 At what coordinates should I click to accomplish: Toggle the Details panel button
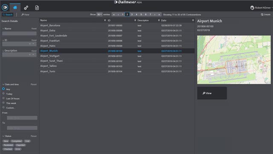tap(265, 15)
